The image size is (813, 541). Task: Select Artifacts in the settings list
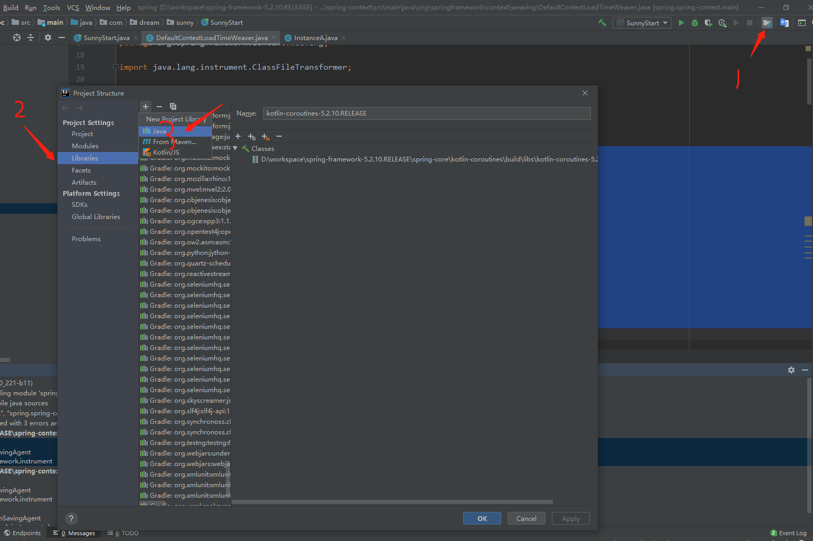point(84,182)
